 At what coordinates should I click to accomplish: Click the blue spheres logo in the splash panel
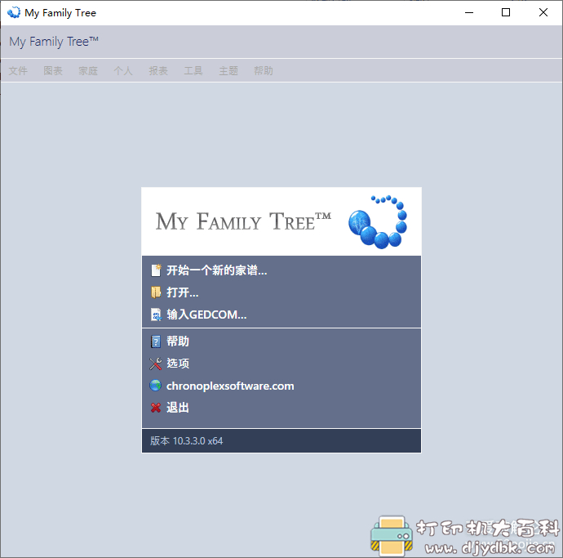(377, 222)
